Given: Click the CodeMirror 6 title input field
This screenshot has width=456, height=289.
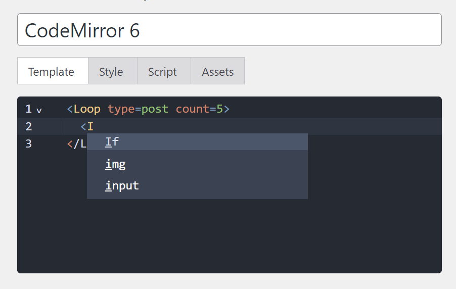Looking at the screenshot, I should (x=230, y=30).
